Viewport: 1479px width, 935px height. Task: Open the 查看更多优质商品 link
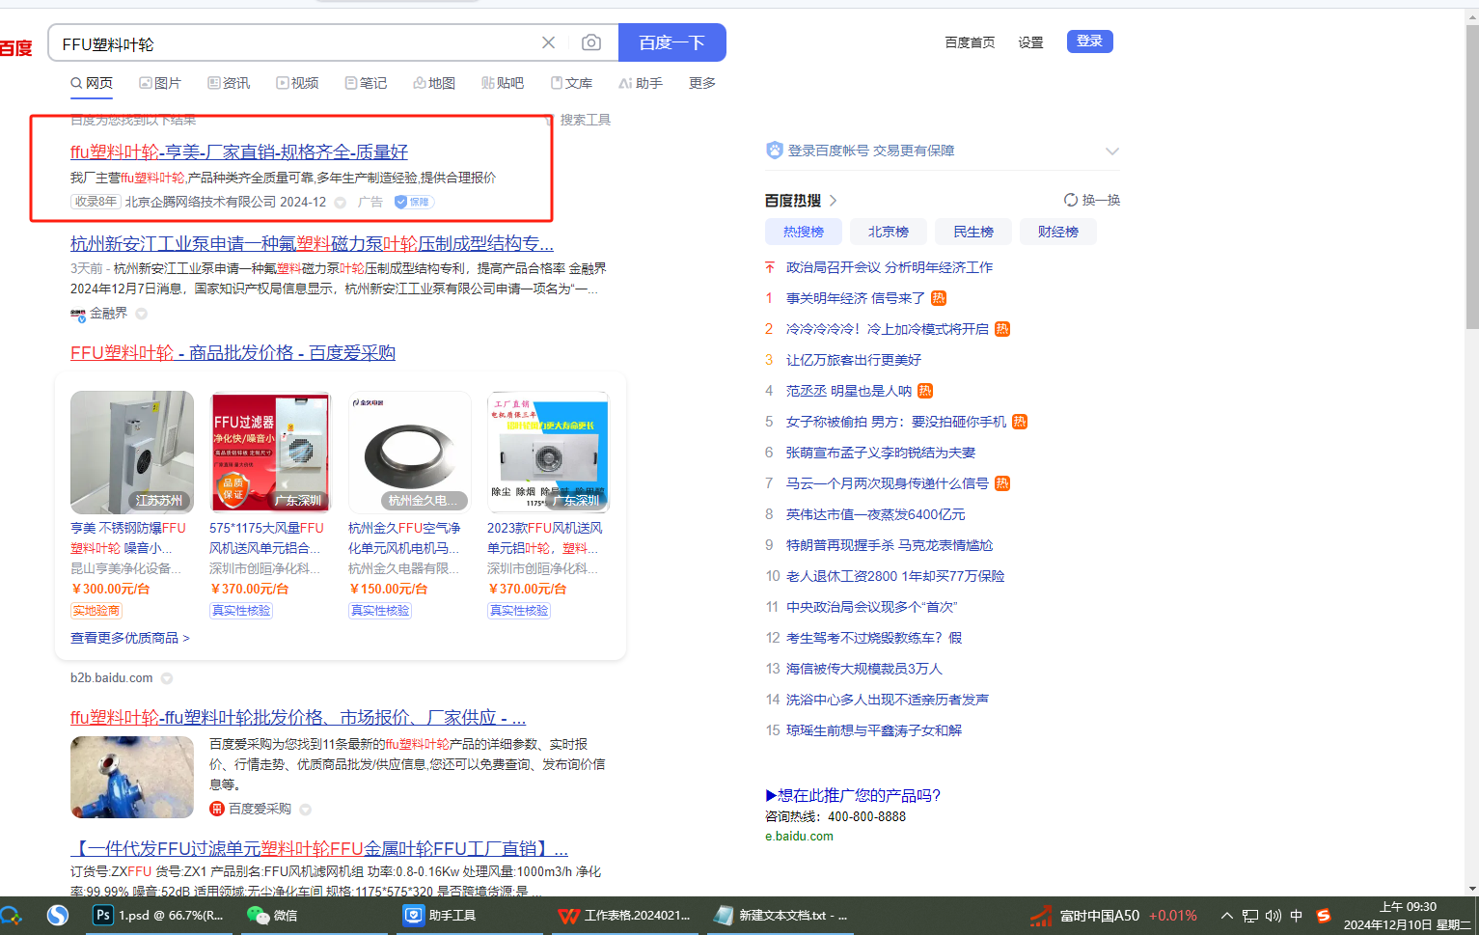coord(129,638)
